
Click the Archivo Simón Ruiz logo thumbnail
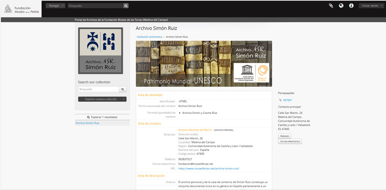coord(100,51)
